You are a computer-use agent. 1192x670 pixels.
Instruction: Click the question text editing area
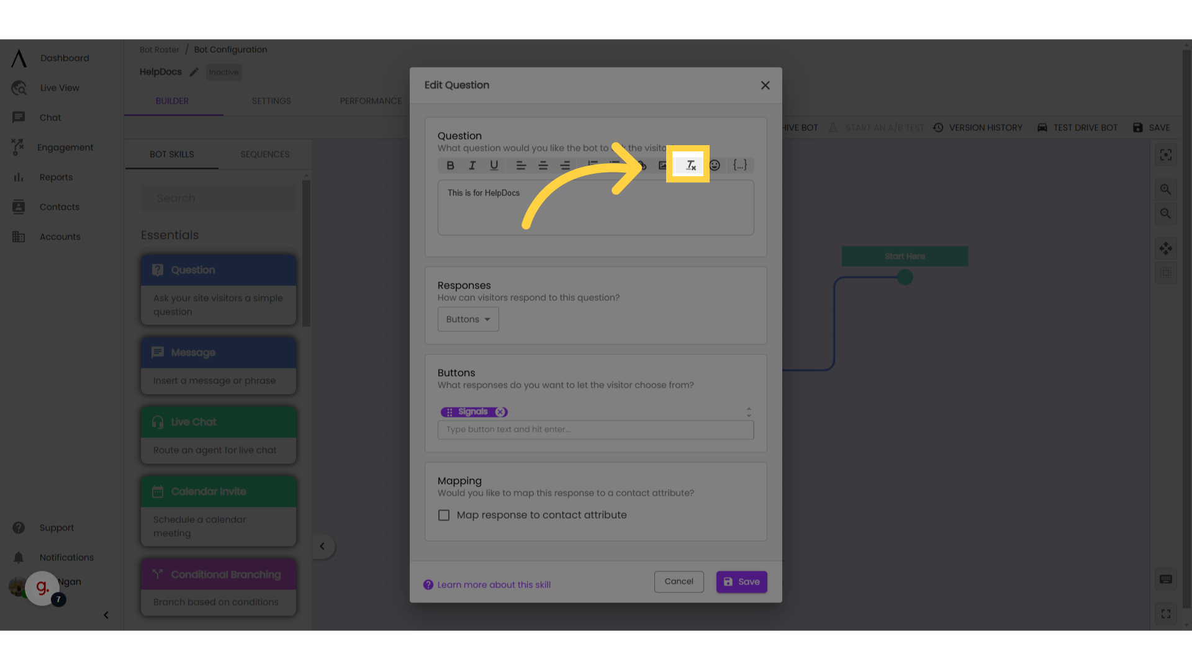tap(595, 205)
